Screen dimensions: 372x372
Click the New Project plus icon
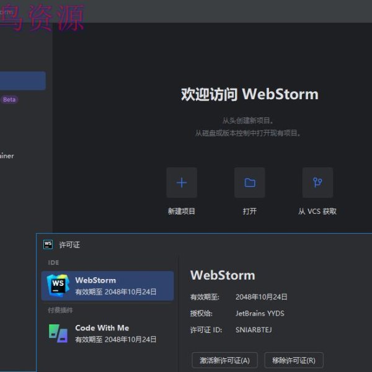182,182
